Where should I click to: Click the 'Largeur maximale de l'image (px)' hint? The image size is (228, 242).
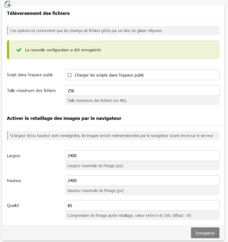click(95, 166)
